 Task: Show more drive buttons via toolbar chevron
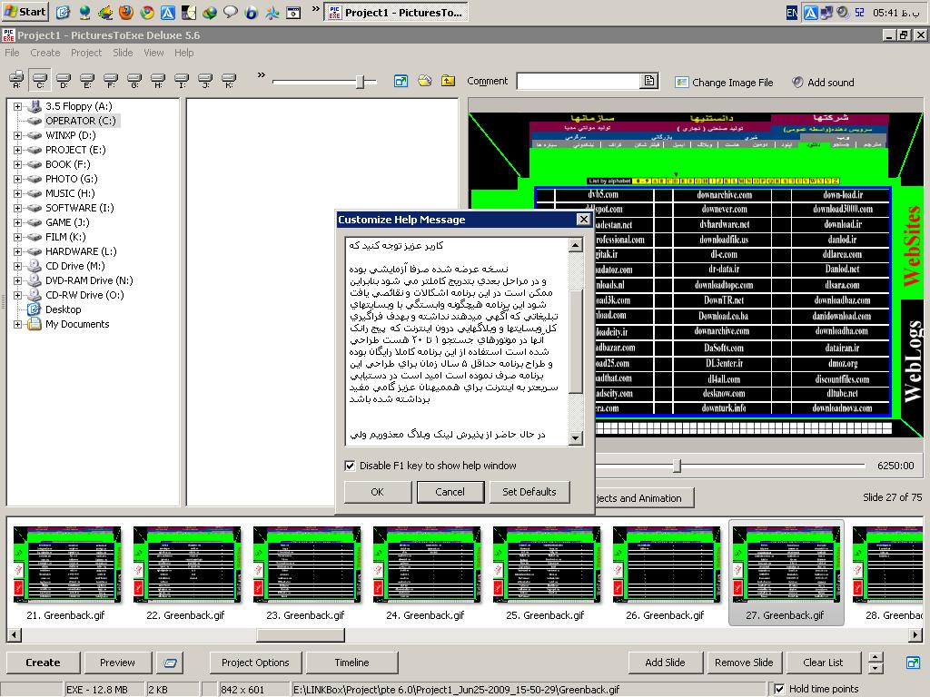[261, 74]
